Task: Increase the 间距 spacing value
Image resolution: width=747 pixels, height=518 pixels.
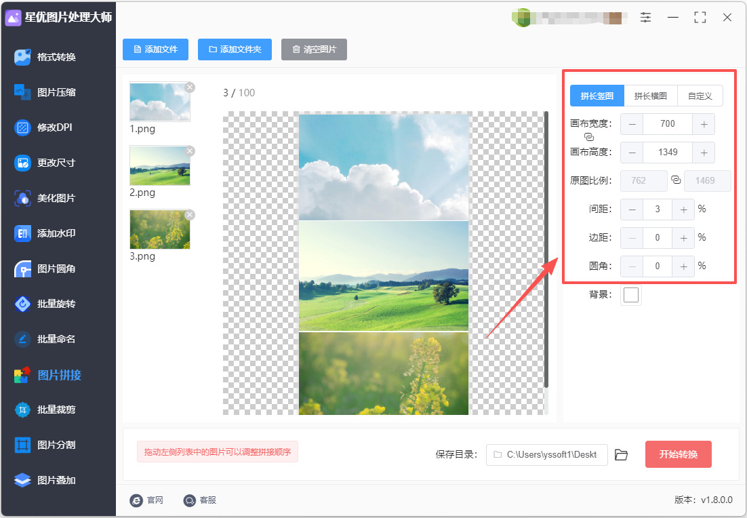Action: [x=683, y=210]
